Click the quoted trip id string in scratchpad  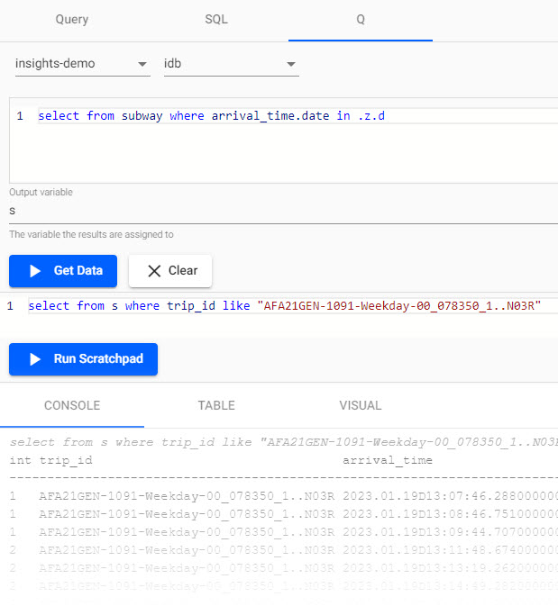pos(399,306)
